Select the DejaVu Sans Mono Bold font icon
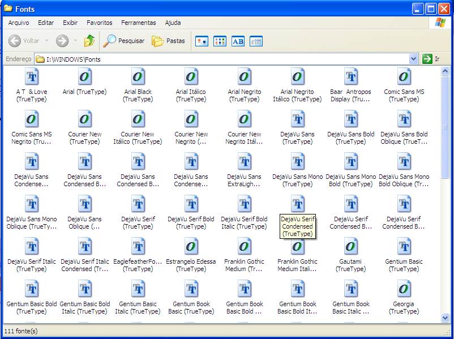This screenshot has height=339, width=454. click(350, 161)
